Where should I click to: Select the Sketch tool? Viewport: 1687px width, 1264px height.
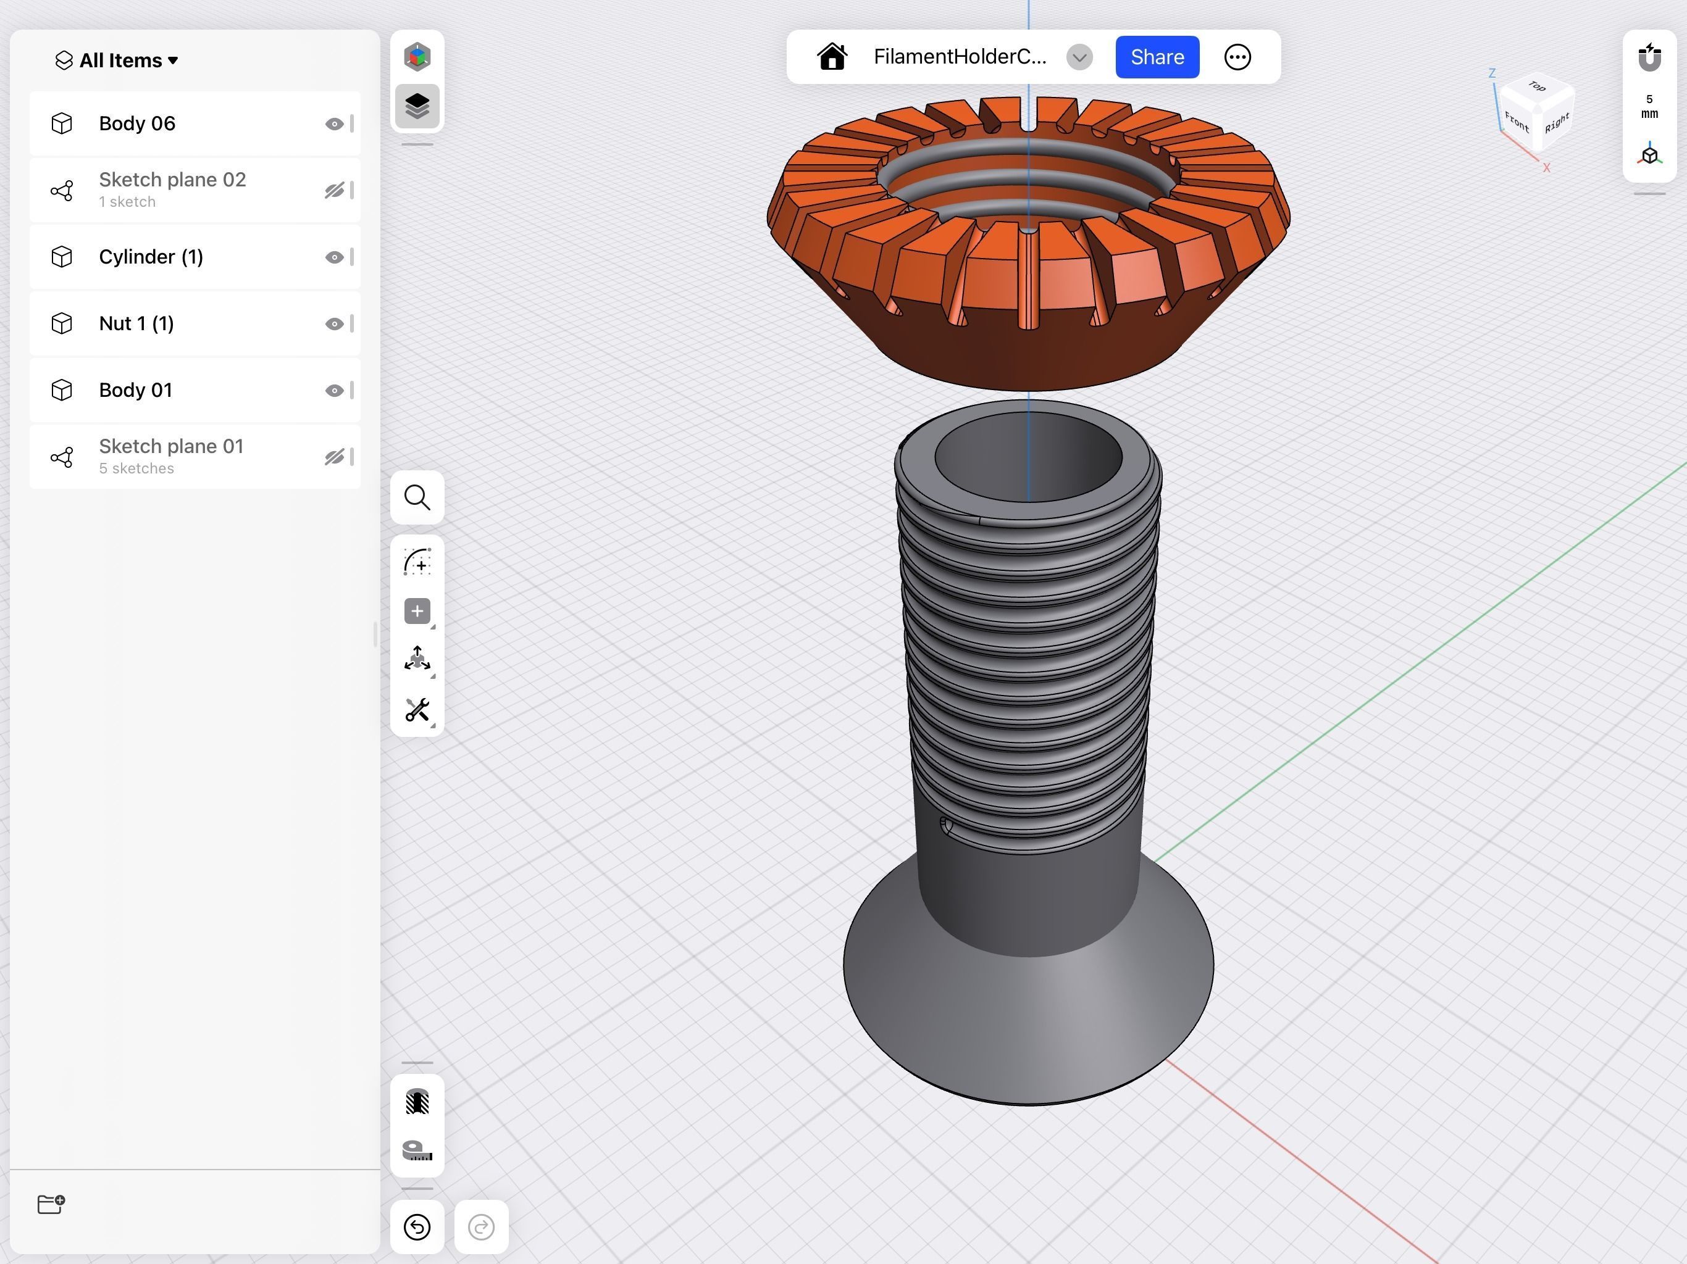point(417,562)
